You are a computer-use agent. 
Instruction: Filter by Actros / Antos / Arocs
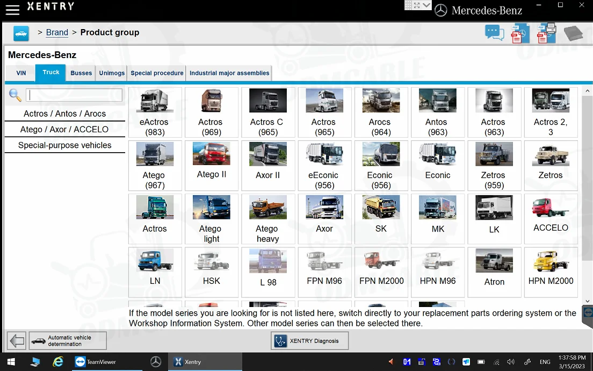(64, 113)
